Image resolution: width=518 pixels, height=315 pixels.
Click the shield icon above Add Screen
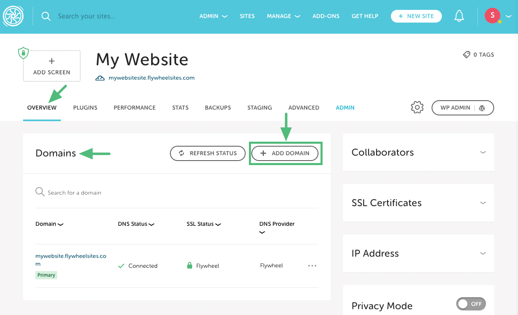pos(23,53)
